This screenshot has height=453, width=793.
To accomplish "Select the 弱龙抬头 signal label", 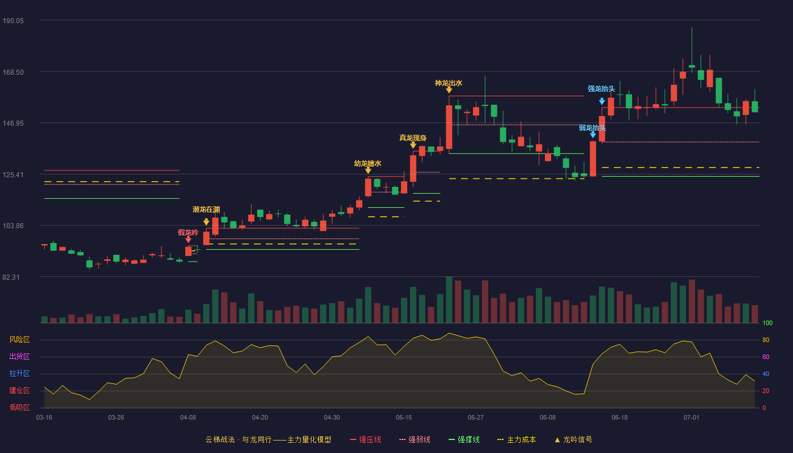I will click(x=592, y=128).
